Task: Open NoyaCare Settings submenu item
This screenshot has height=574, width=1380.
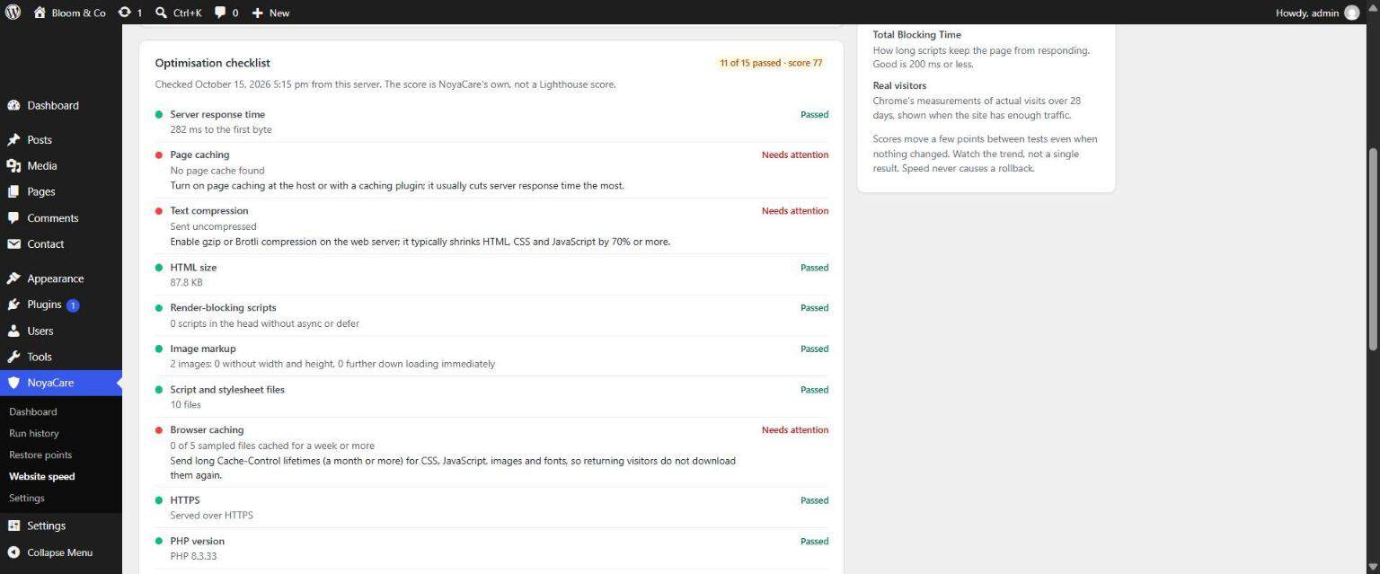Action: pos(27,498)
